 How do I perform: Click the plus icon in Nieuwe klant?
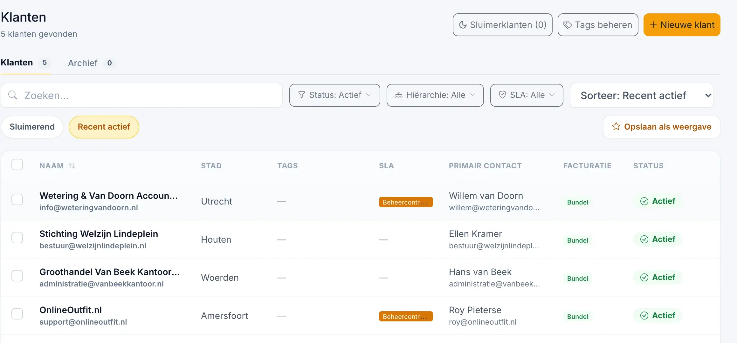[x=653, y=25]
